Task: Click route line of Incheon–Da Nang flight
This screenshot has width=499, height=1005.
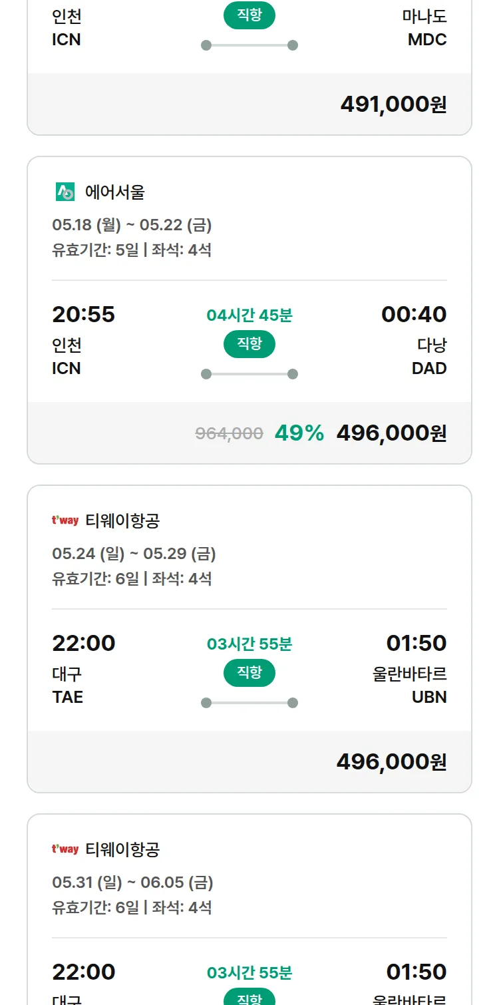Action: point(249,374)
